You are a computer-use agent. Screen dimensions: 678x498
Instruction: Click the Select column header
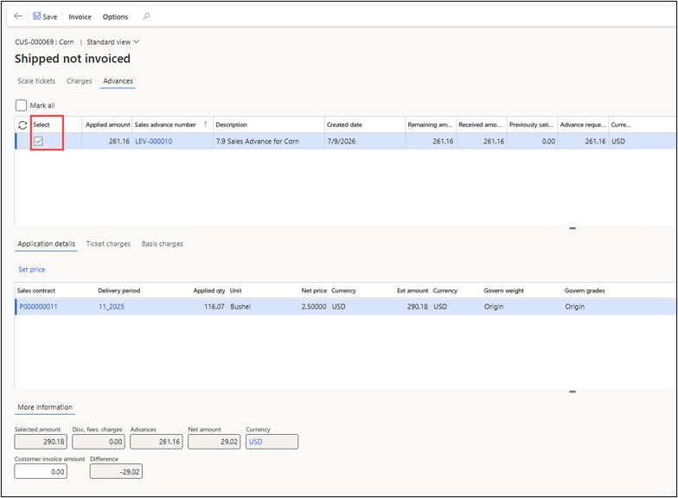coord(42,124)
